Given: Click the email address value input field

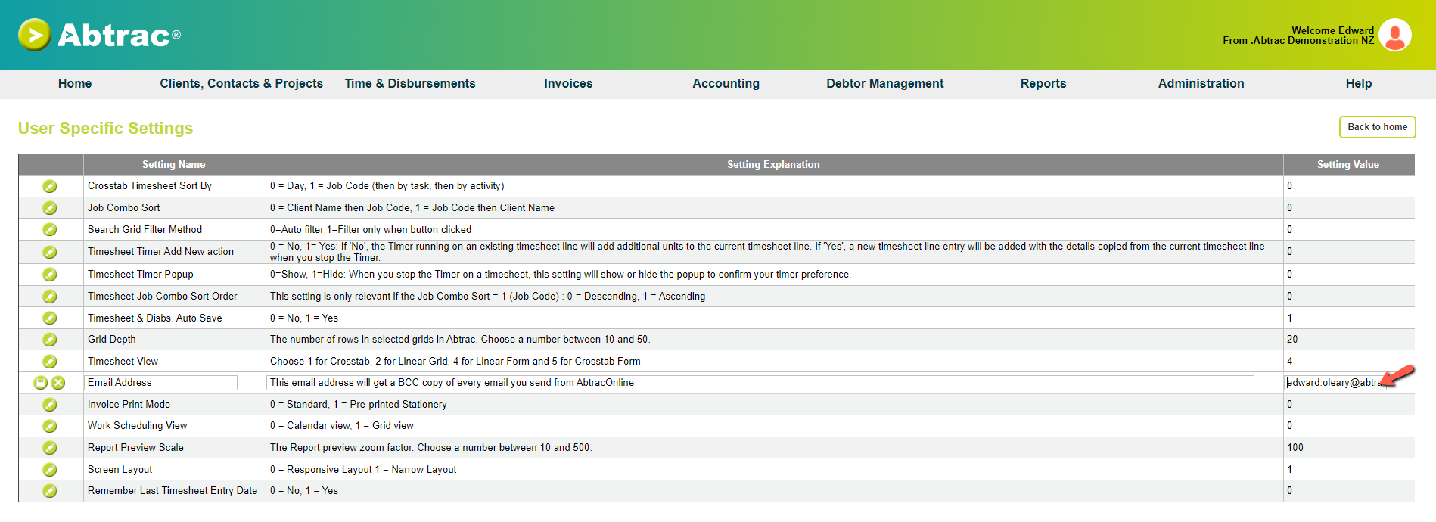Looking at the screenshot, I should tap(1336, 383).
